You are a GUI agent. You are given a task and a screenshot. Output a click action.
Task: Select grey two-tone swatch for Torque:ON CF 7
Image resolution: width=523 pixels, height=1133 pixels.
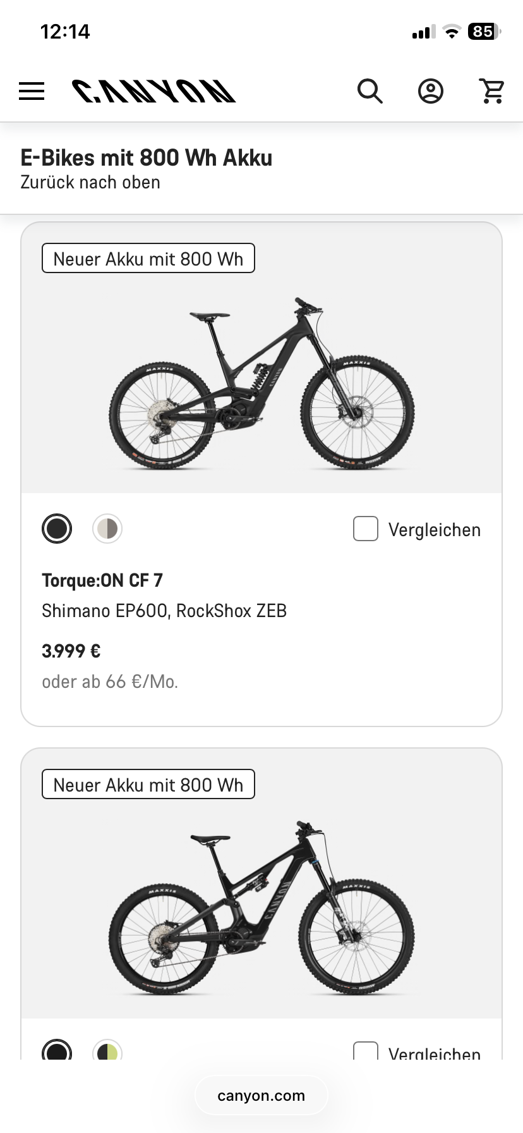coord(107,529)
